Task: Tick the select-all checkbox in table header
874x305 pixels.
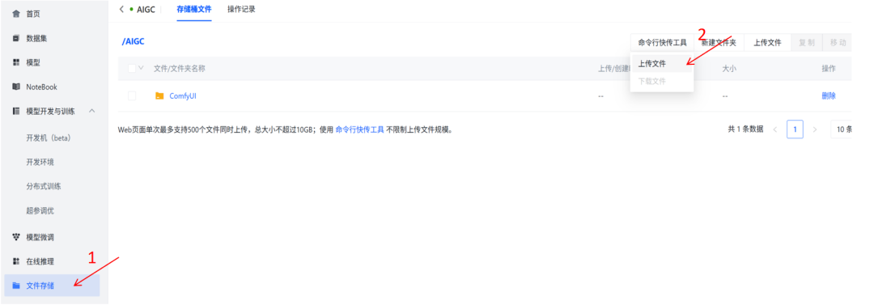Action: click(x=132, y=68)
